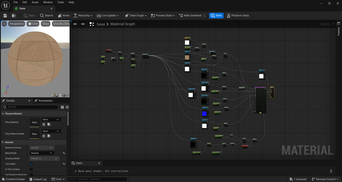
Task: Browse to asset in Content Browser
Action: coord(14,15)
